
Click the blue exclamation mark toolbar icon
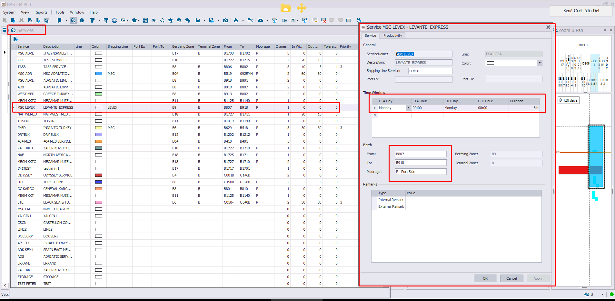(x=82, y=20)
